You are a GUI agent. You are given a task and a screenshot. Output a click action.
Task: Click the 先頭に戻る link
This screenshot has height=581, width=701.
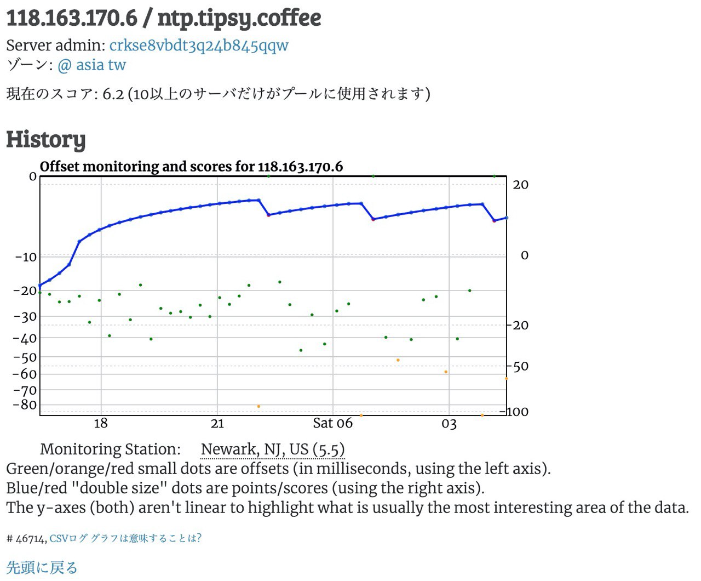[x=42, y=567]
